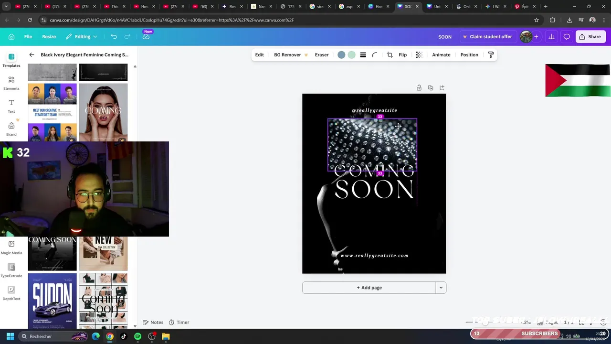The height and width of the screenshot is (344, 611).
Task: Click the cloud save status icon
Action: [x=146, y=37]
